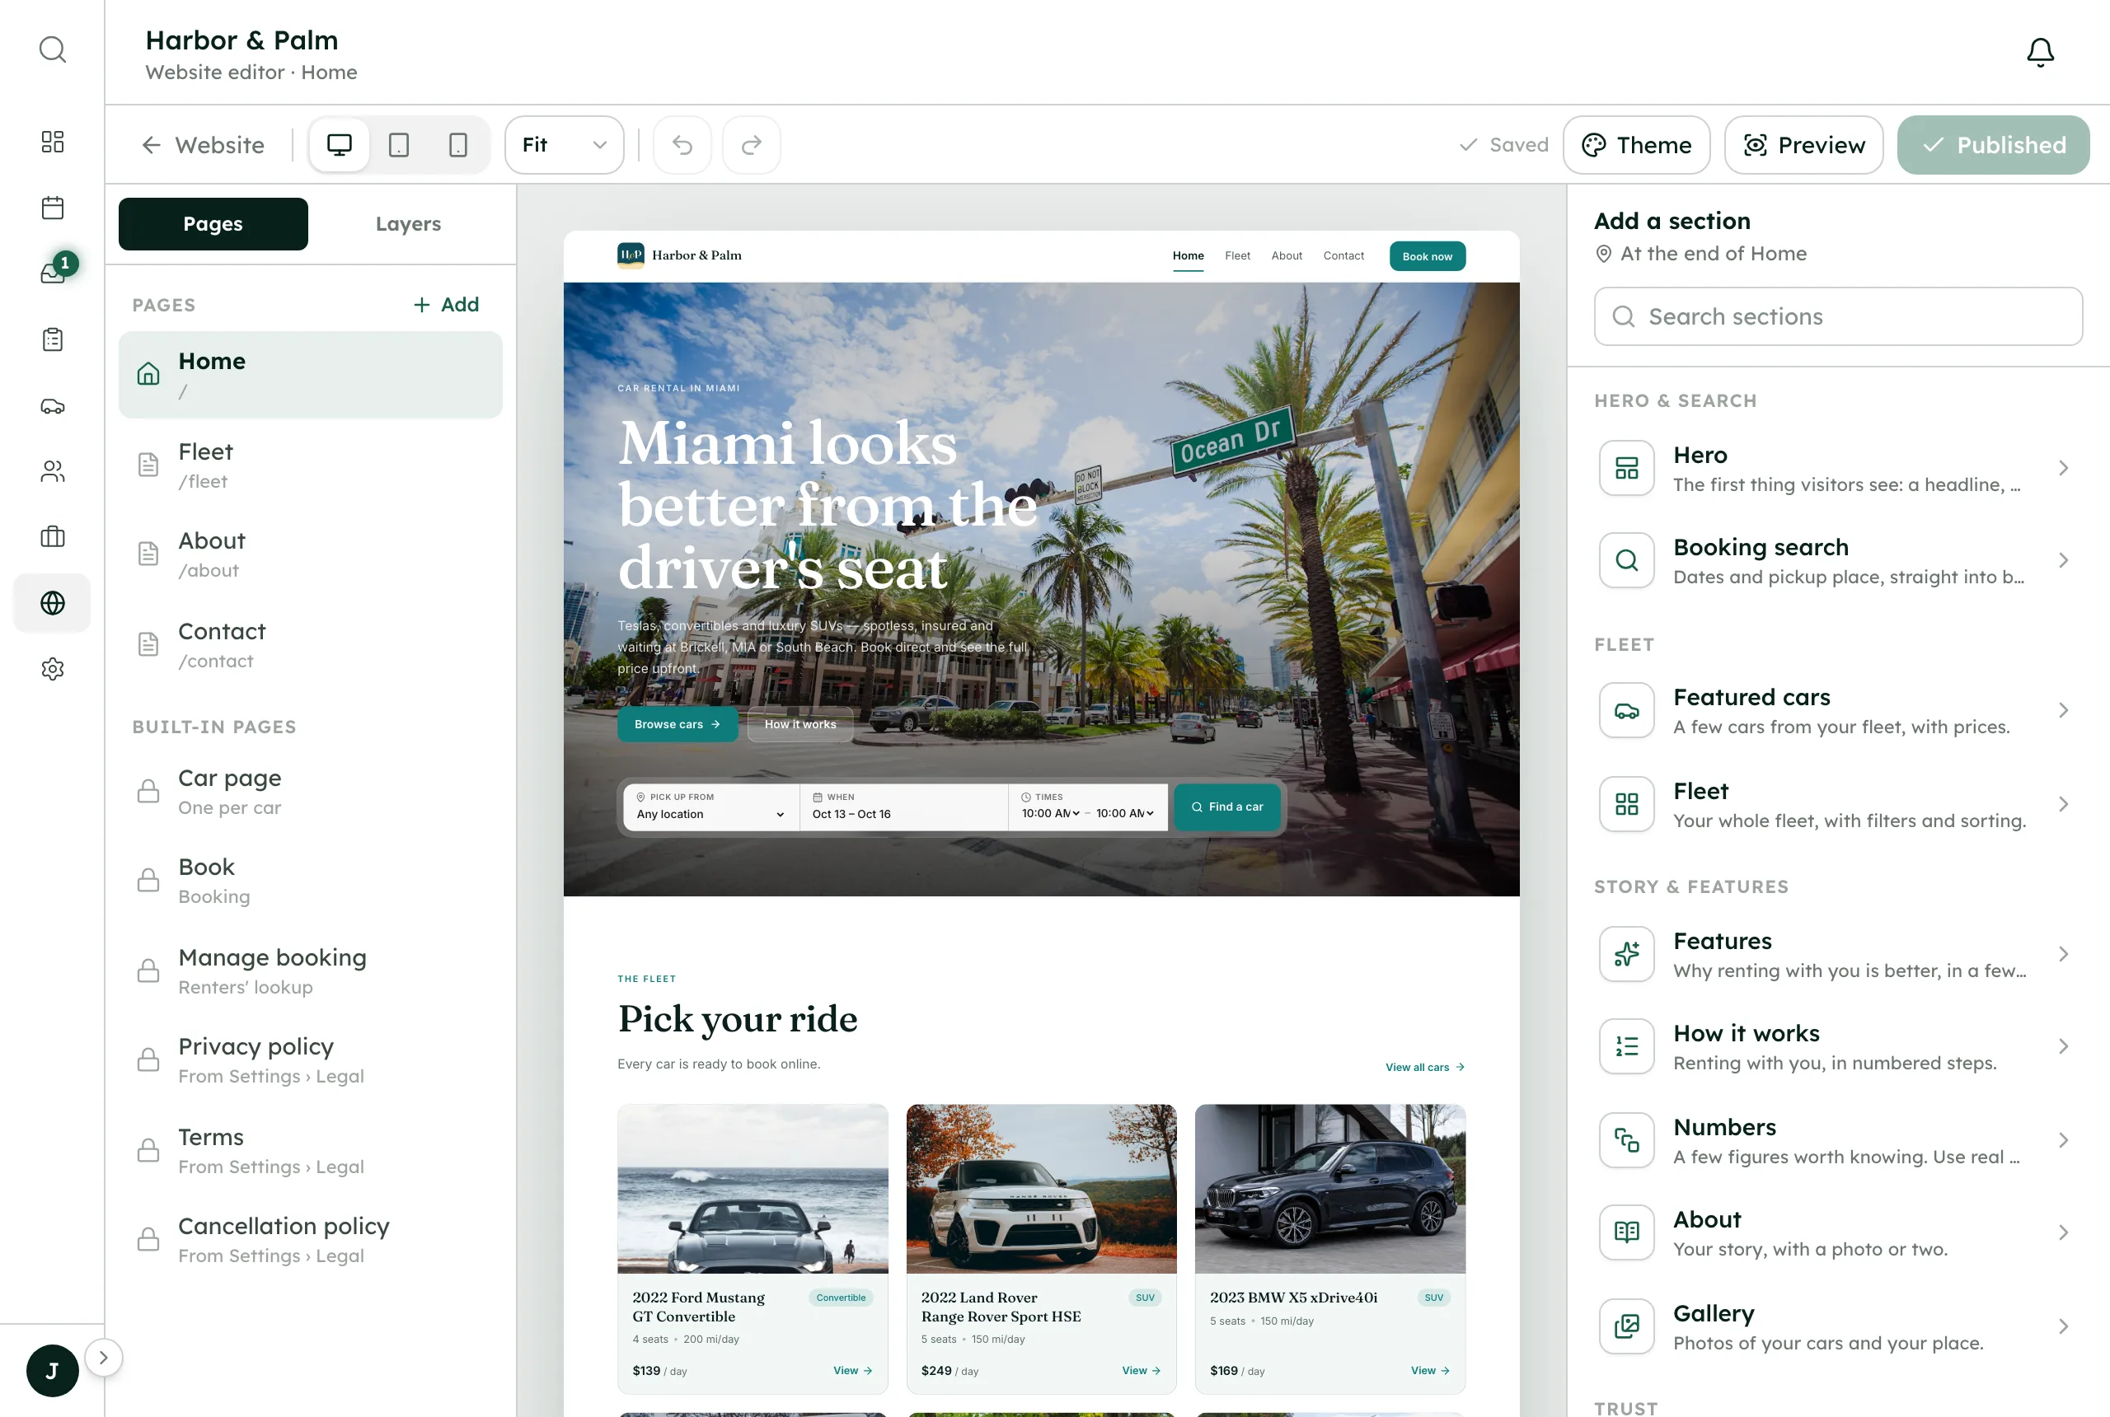Image resolution: width=2110 pixels, height=1417 pixels.
Task: Click the notifications bell icon
Action: (x=2039, y=53)
